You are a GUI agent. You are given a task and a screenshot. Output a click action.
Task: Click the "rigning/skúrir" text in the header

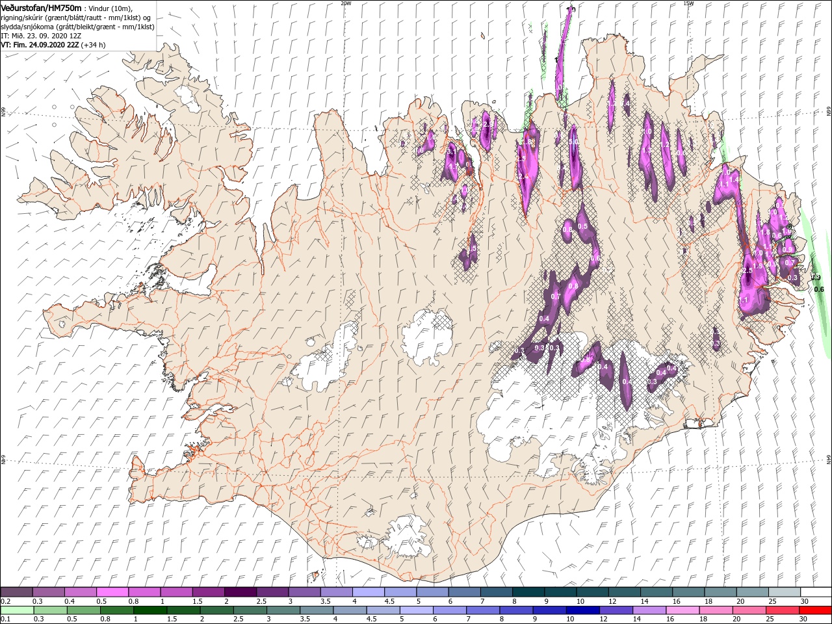pos(23,18)
